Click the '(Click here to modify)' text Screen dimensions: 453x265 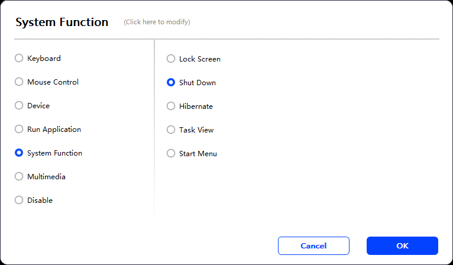coord(157,22)
